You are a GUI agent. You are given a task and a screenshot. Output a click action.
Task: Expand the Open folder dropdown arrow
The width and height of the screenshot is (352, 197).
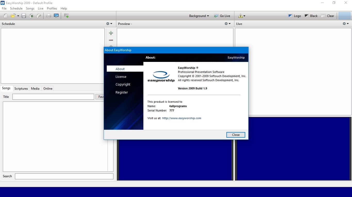18,16
